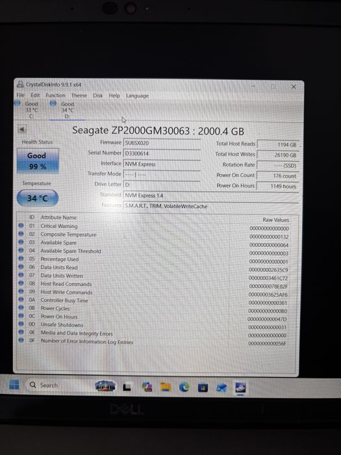Open the Windows Start menu

coord(14,385)
